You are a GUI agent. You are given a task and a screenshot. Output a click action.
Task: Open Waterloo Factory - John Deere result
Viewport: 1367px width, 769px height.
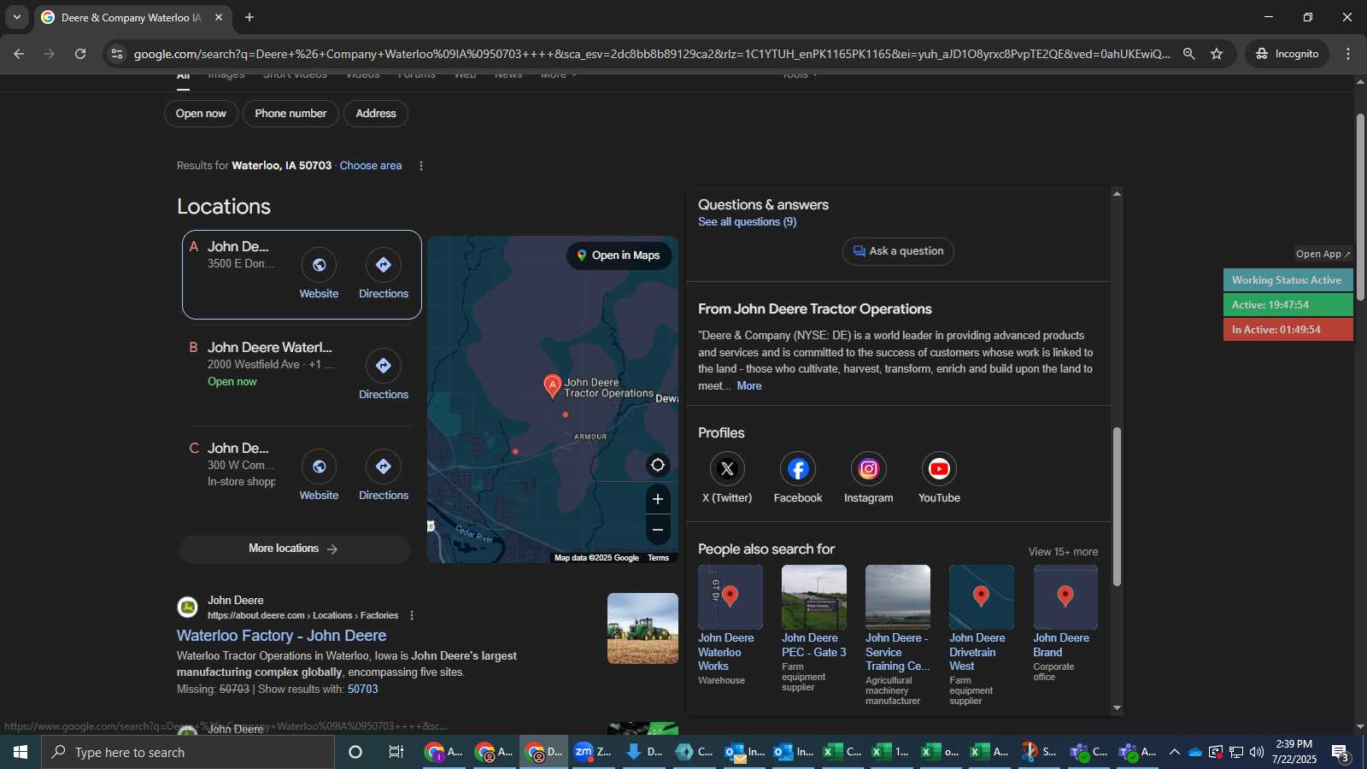pyautogui.click(x=282, y=636)
